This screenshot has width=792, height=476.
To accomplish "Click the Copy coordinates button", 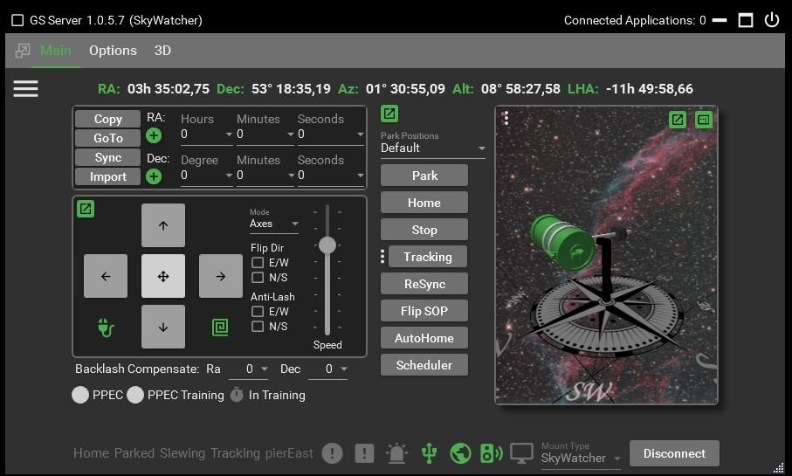I will point(107,119).
